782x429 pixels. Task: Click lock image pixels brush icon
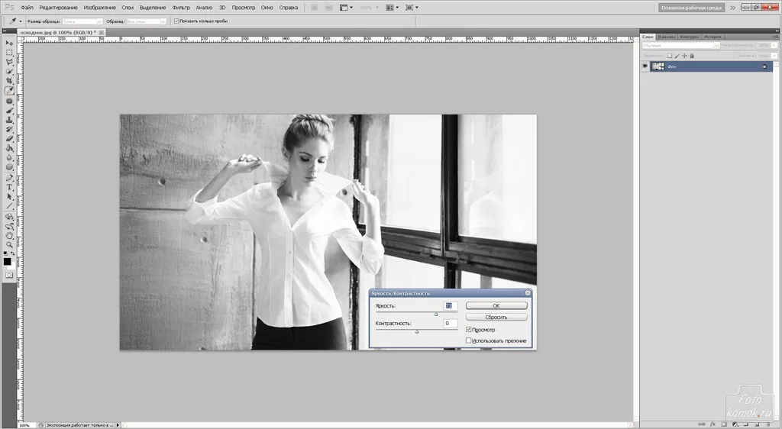pyautogui.click(x=677, y=56)
